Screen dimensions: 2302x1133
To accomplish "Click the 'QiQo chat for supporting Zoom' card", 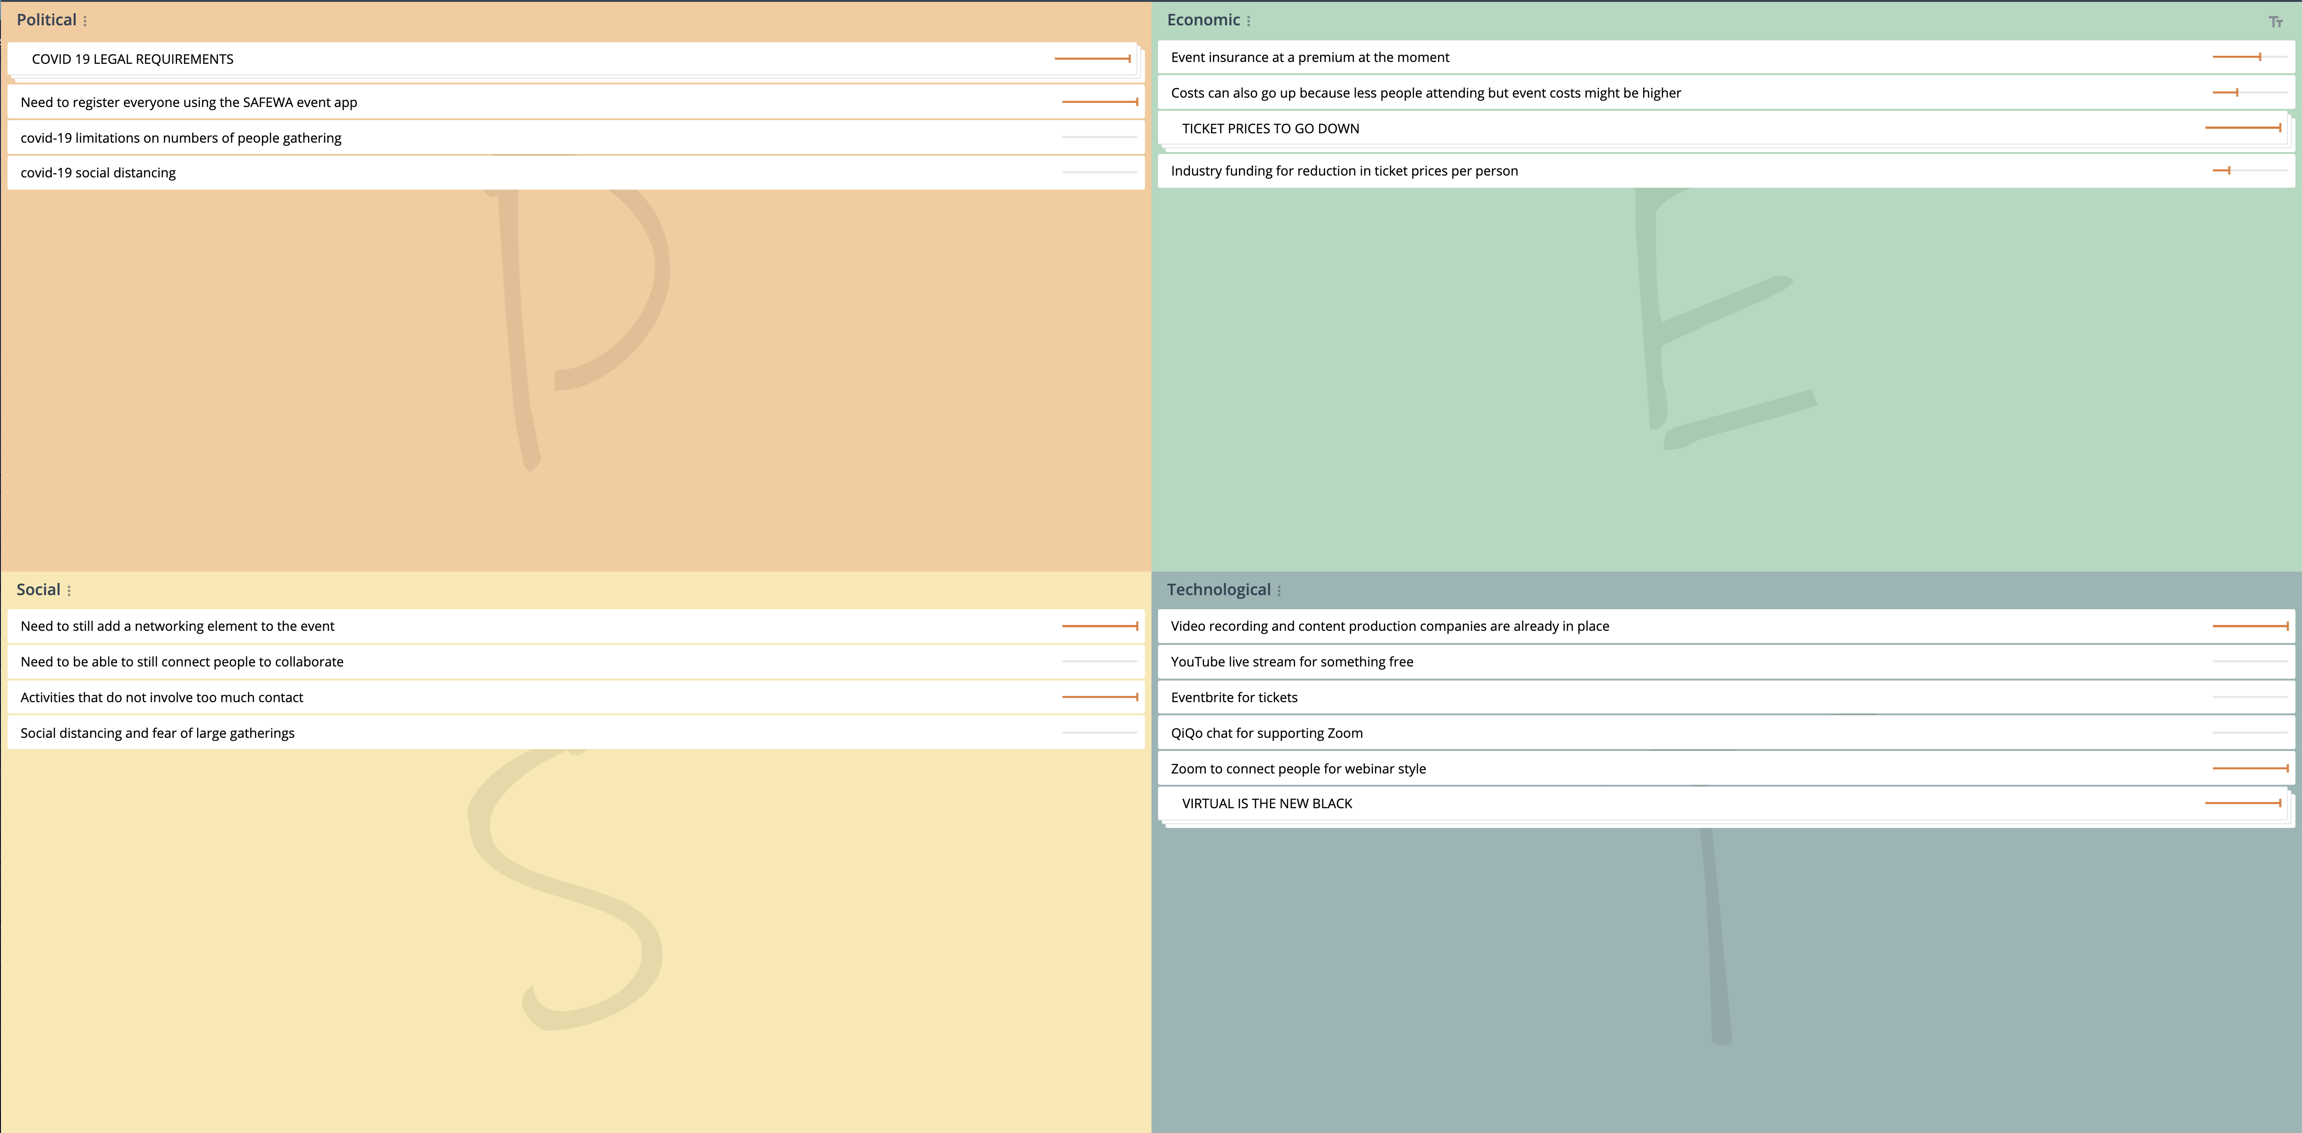I will click(1266, 733).
